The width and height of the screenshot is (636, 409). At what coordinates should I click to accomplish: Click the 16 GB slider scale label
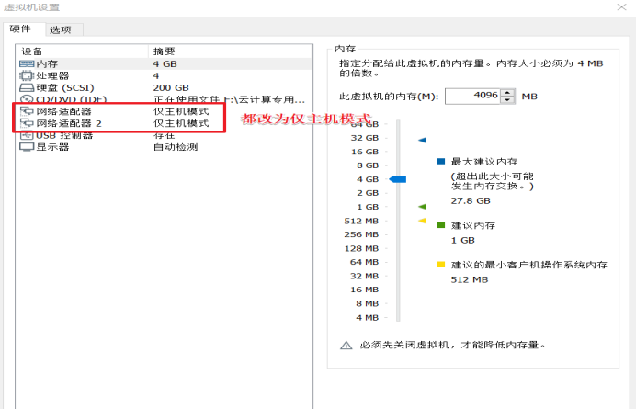click(365, 152)
